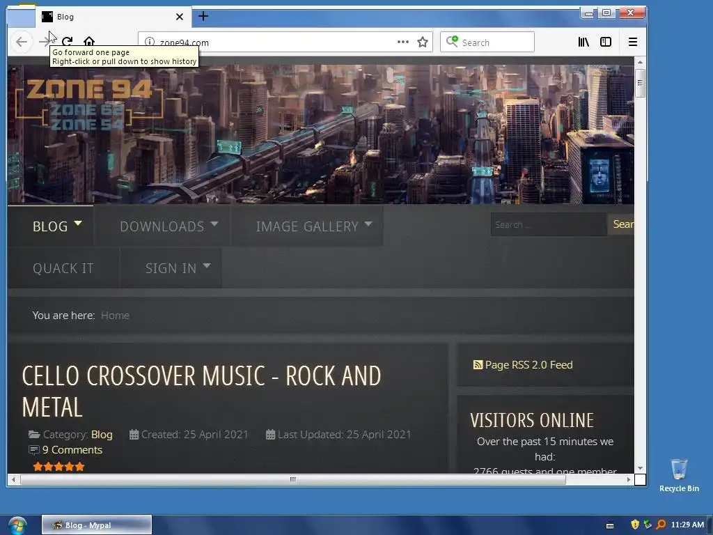Viewport: 713px width, 535px height.
Task: Expand the DOWNLOADS dropdown arrow
Action: (214, 224)
